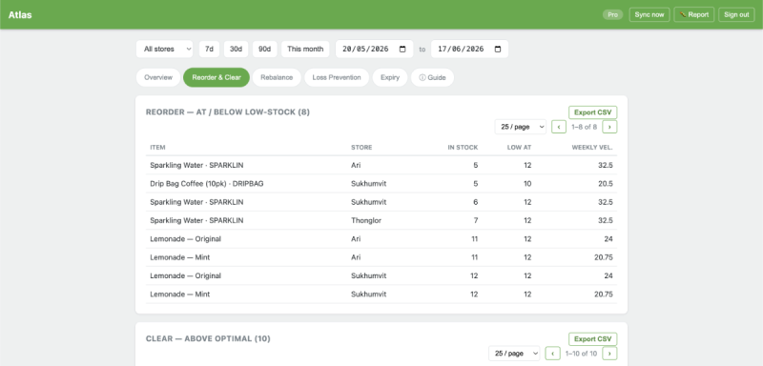
Task: Sort by STORE column header
Action: pos(361,148)
